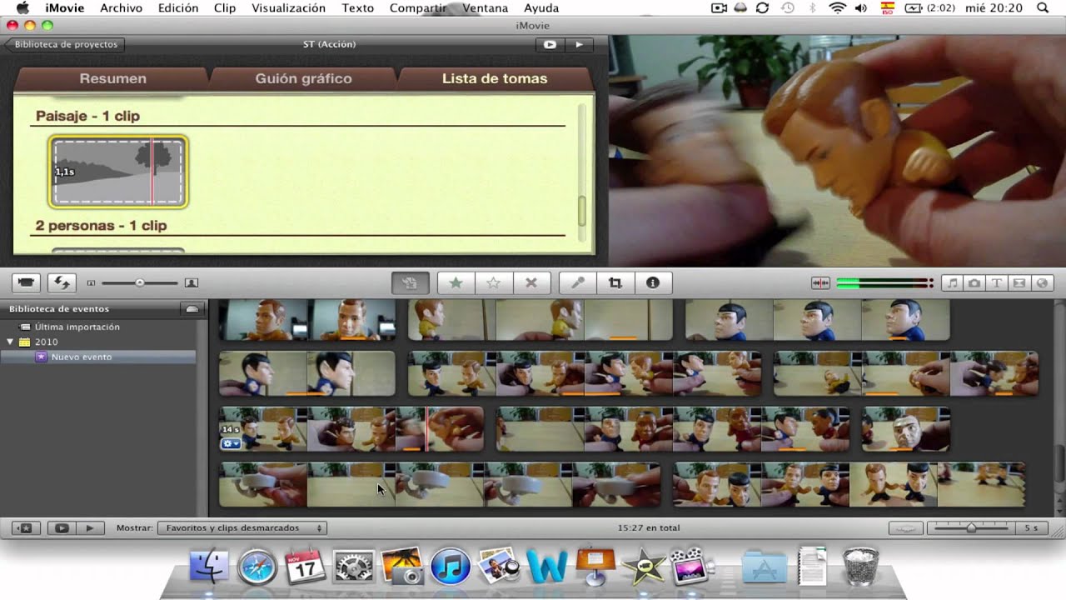Open Keynote from the Dock
The height and width of the screenshot is (600, 1066).
click(x=595, y=567)
